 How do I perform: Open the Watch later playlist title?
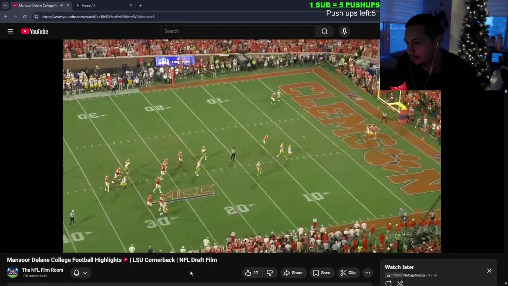(399, 267)
